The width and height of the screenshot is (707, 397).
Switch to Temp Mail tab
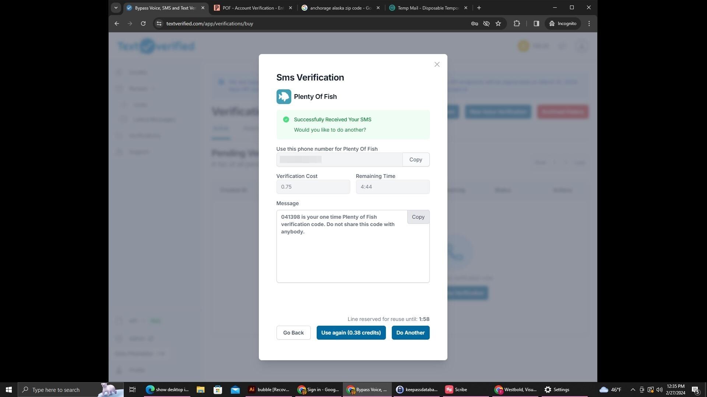pos(428,8)
